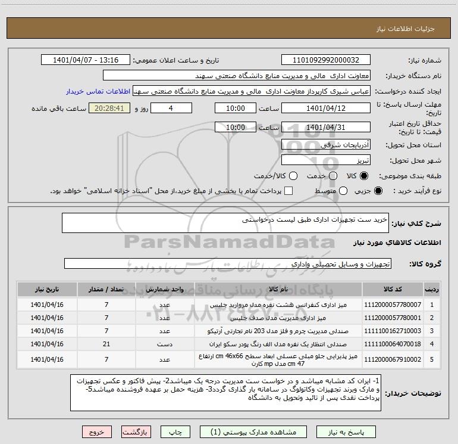
Task: Click item name 'صندلی انتظار یک نفره'
Action: point(278,344)
